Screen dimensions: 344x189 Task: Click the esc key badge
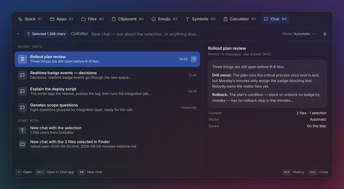click(x=313, y=172)
